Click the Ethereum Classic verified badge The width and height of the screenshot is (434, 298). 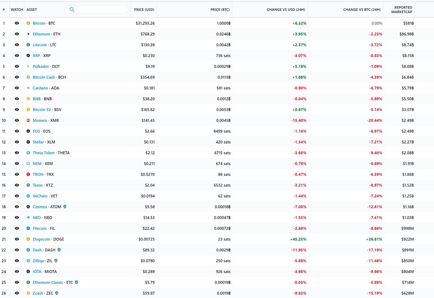click(x=76, y=282)
